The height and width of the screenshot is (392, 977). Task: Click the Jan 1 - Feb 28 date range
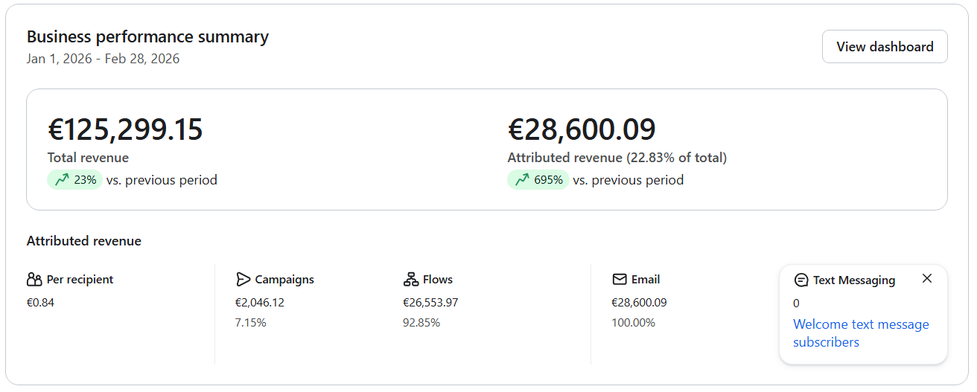tap(103, 59)
